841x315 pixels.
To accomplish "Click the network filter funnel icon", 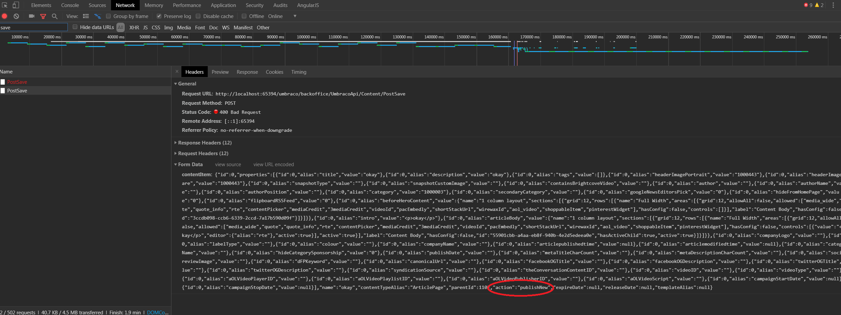I will click(43, 16).
